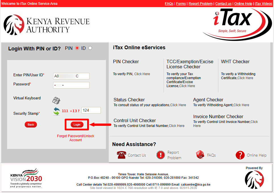Click the TCC/Exemption/Excise License Checker heading

point(190,64)
